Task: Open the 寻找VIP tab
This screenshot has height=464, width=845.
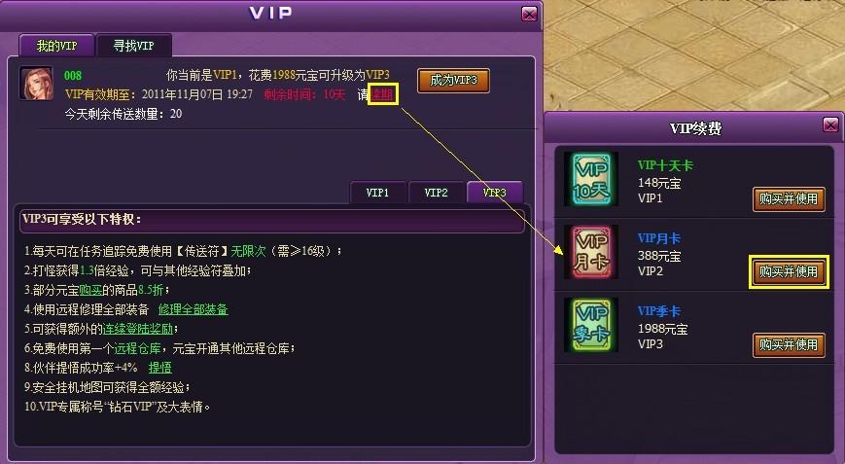Action: 133,46
